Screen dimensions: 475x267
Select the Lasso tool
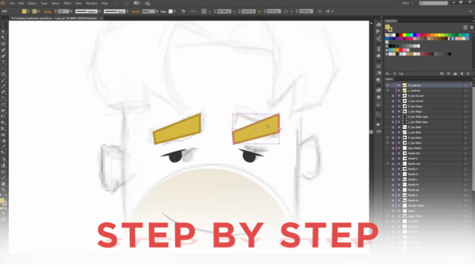pos(3,44)
